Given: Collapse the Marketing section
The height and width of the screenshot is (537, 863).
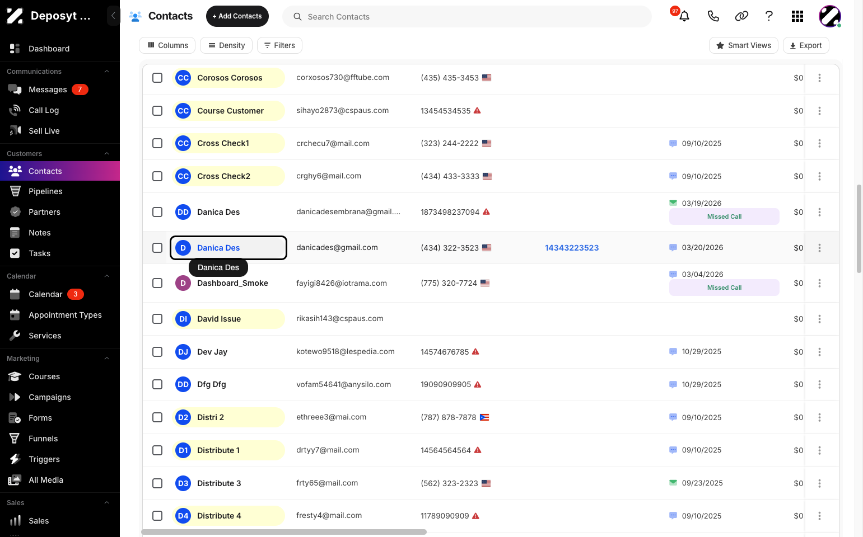Looking at the screenshot, I should 106,359.
